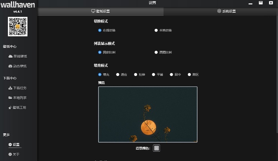Choose 固定比例 list display mode
Screen dimensions: 278x161
click(x=107, y=52)
